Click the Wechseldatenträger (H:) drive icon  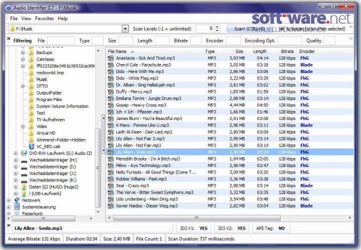(x=24, y=160)
